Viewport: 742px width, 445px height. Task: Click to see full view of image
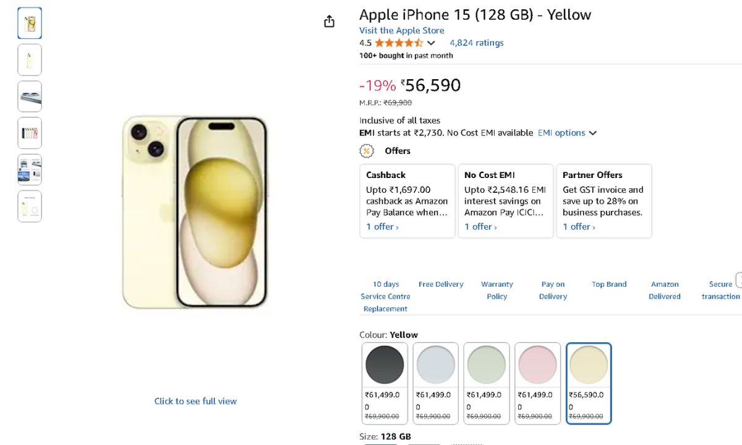point(195,401)
